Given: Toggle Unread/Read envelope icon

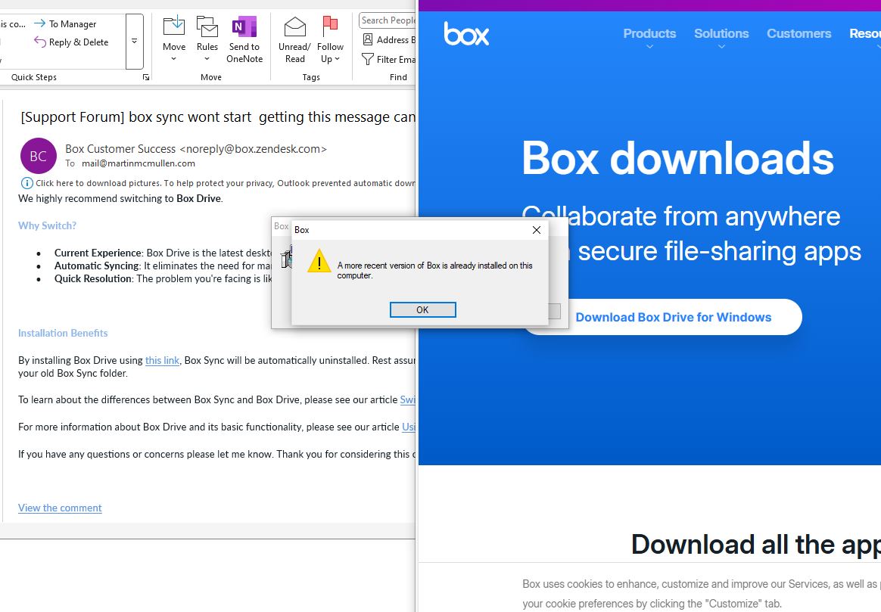Looking at the screenshot, I should 295,26.
